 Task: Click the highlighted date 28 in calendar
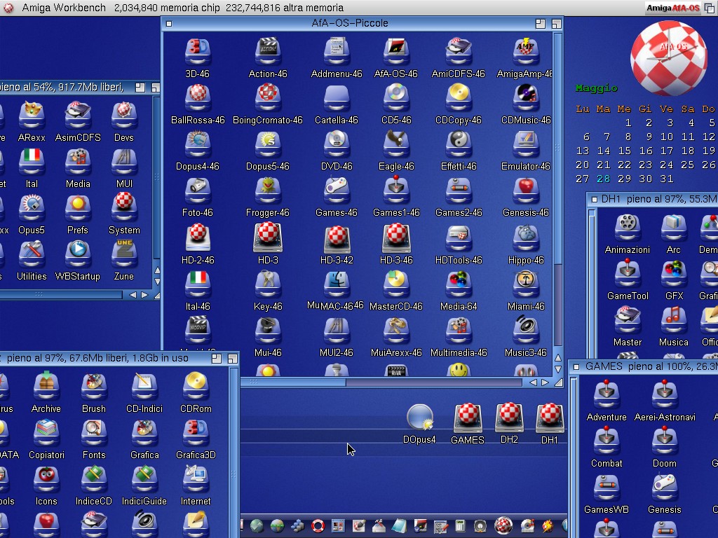pyautogui.click(x=603, y=179)
